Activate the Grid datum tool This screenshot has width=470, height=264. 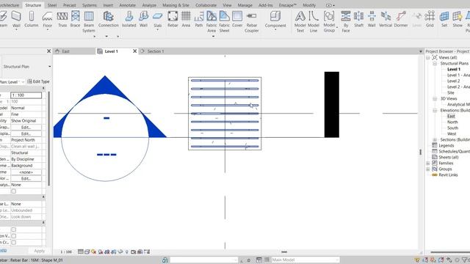430,20
